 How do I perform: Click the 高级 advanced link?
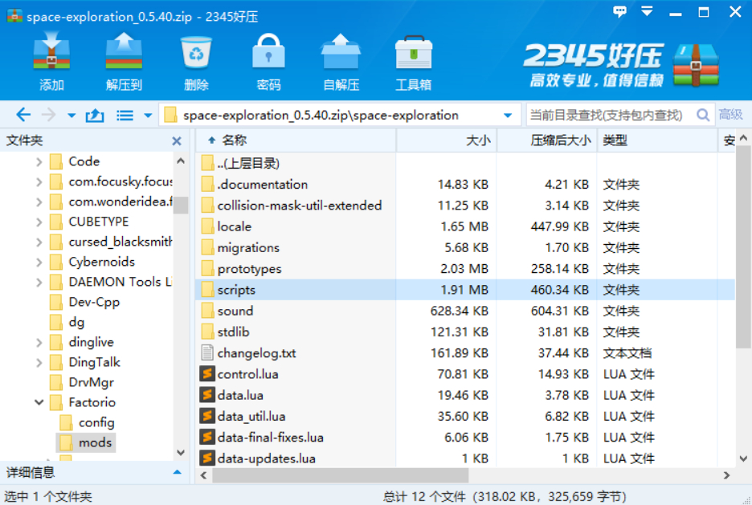[730, 115]
